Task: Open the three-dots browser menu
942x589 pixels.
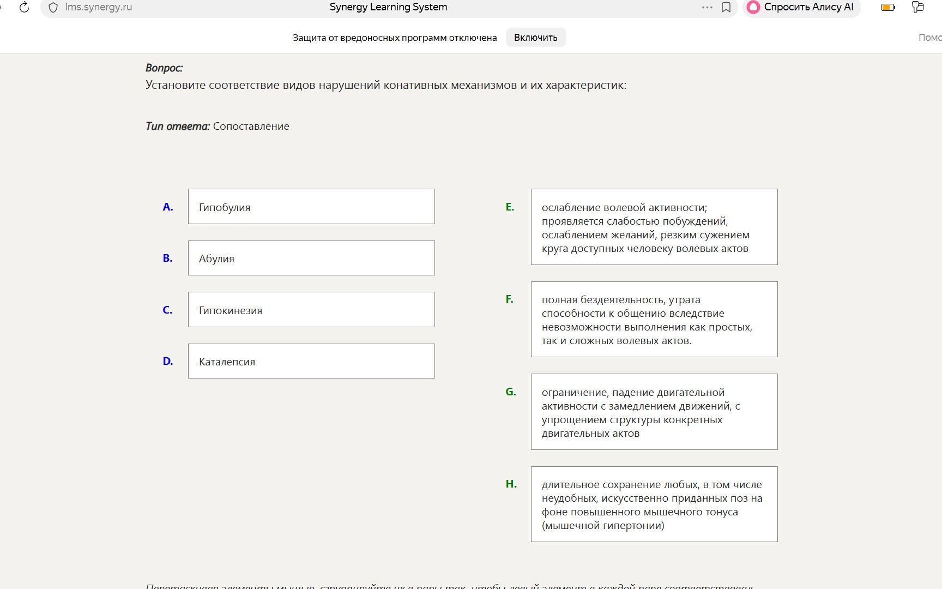Action: point(707,7)
